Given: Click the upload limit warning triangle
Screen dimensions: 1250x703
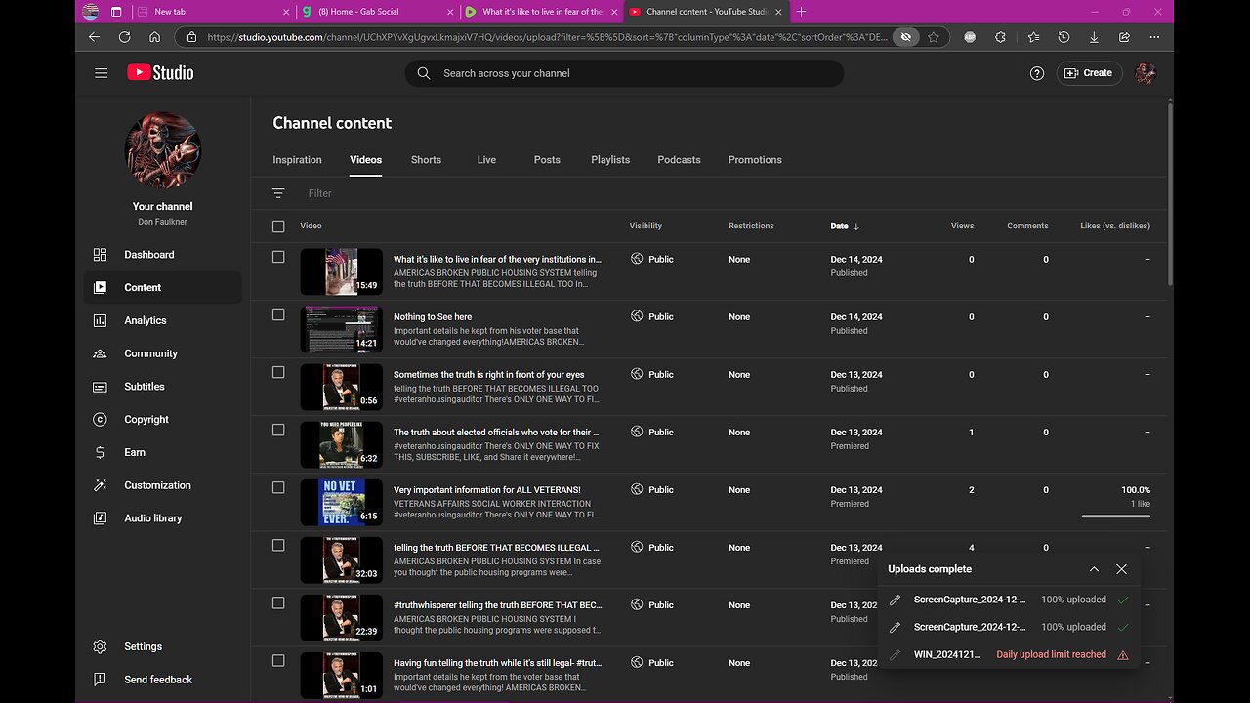Looking at the screenshot, I should [1123, 655].
